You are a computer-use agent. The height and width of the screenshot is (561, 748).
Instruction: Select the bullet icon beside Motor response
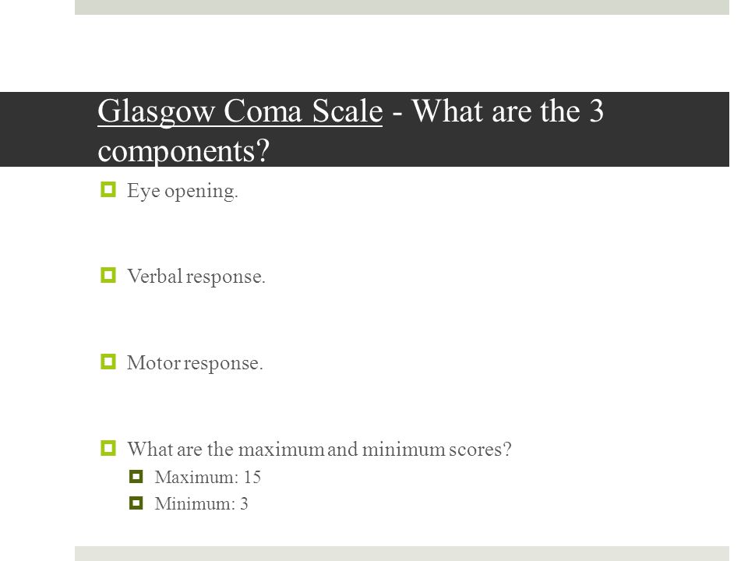pos(108,362)
